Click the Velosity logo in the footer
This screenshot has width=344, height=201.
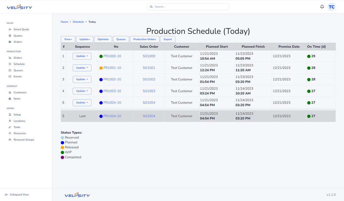[77, 195]
